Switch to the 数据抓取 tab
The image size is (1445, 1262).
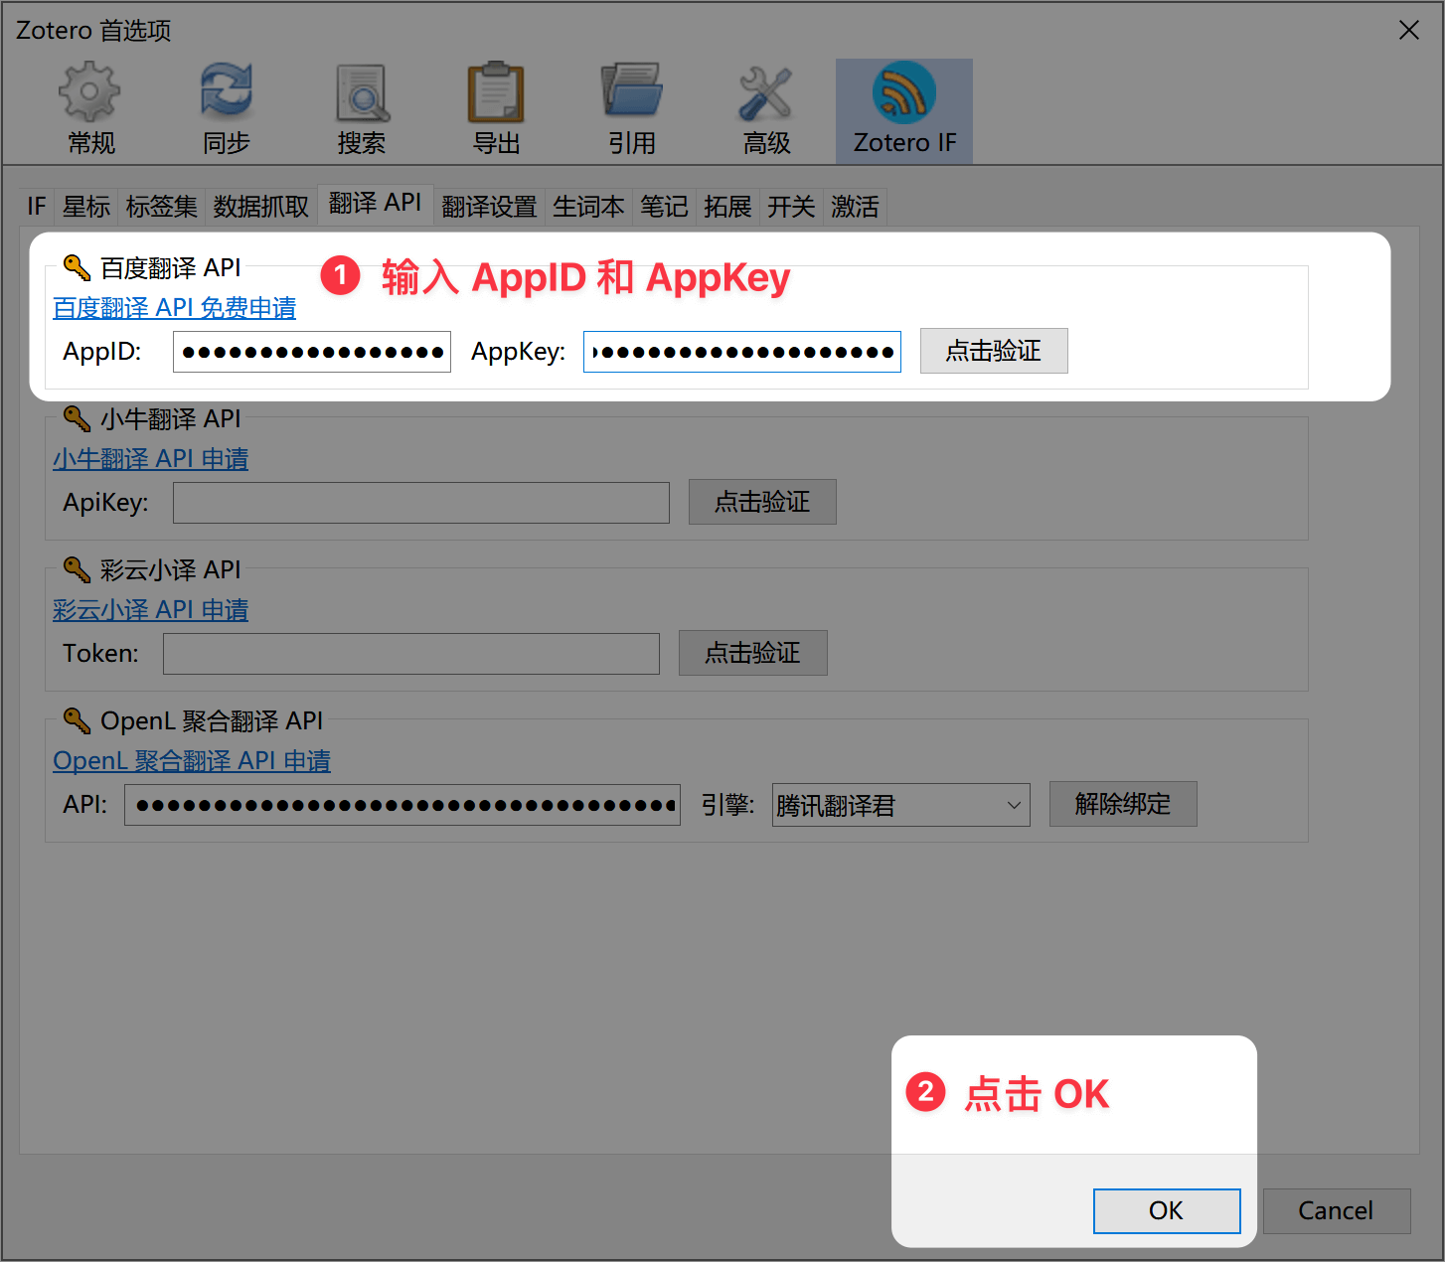(261, 207)
